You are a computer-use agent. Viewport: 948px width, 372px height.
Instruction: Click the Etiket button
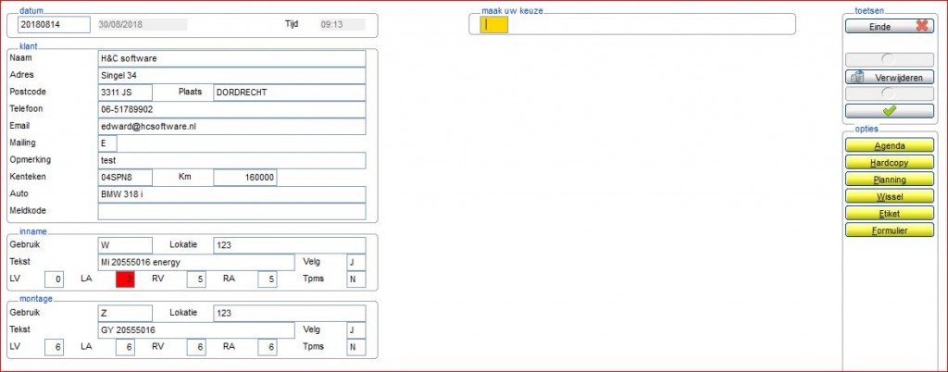pyautogui.click(x=890, y=213)
